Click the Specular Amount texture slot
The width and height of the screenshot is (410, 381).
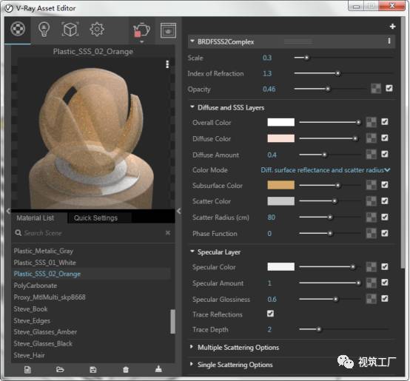(372, 283)
